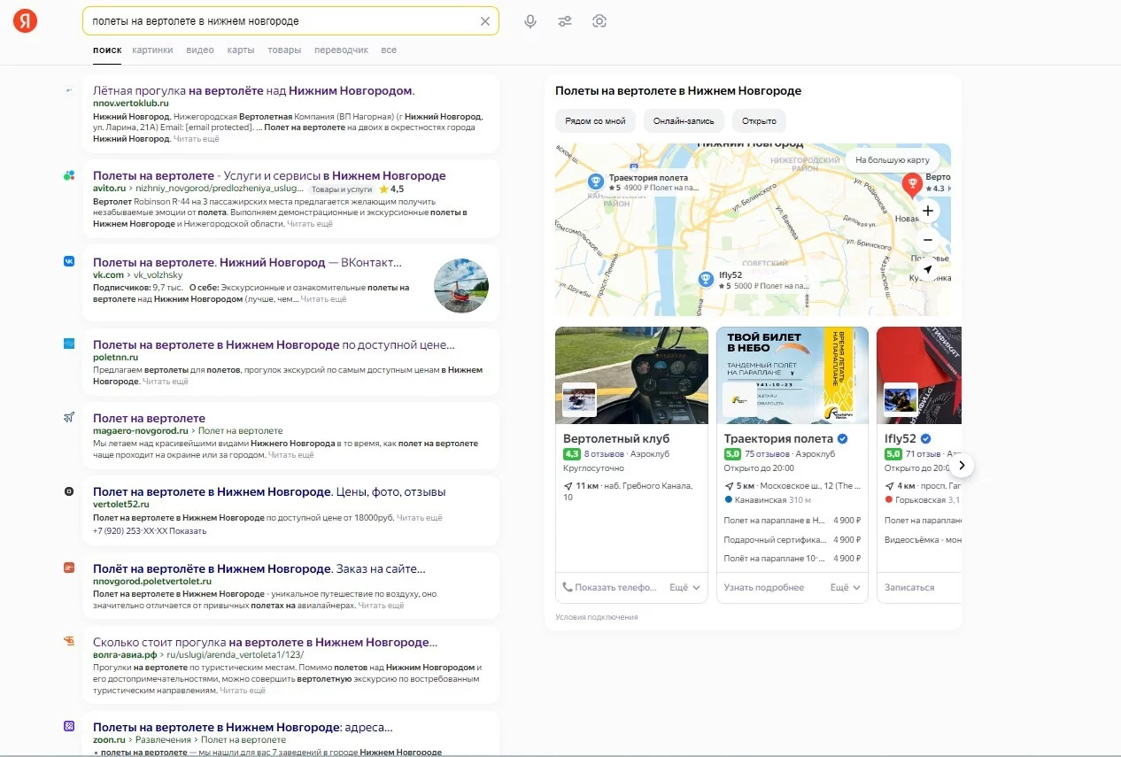Toggle the "Открыто" filter chip

pos(759,121)
